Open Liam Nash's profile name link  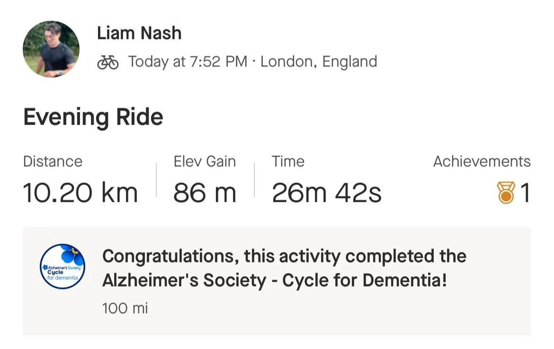click(139, 33)
